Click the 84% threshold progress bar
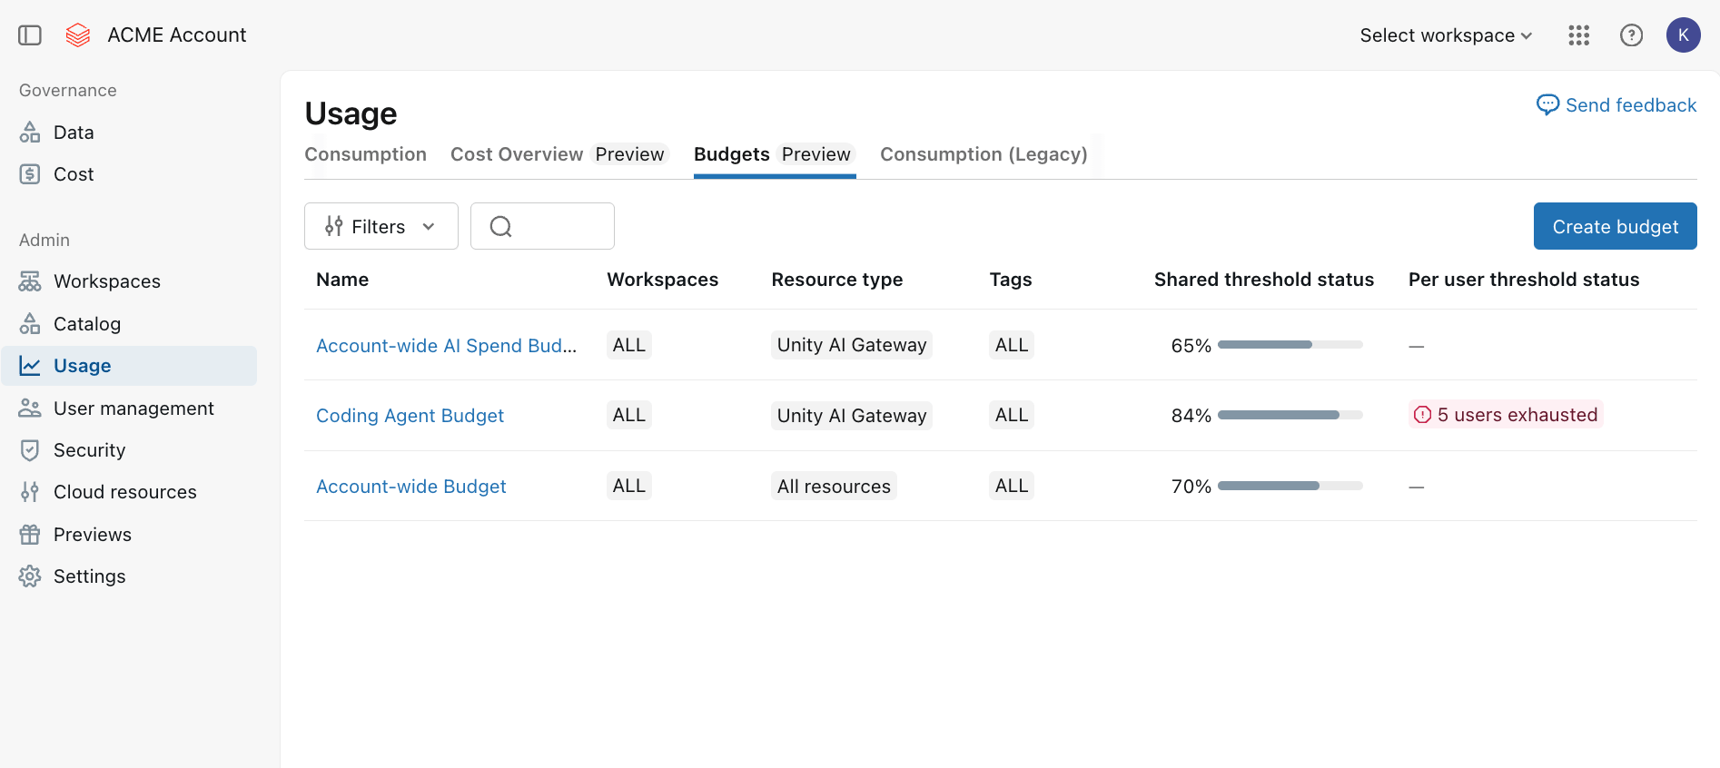 1290,415
